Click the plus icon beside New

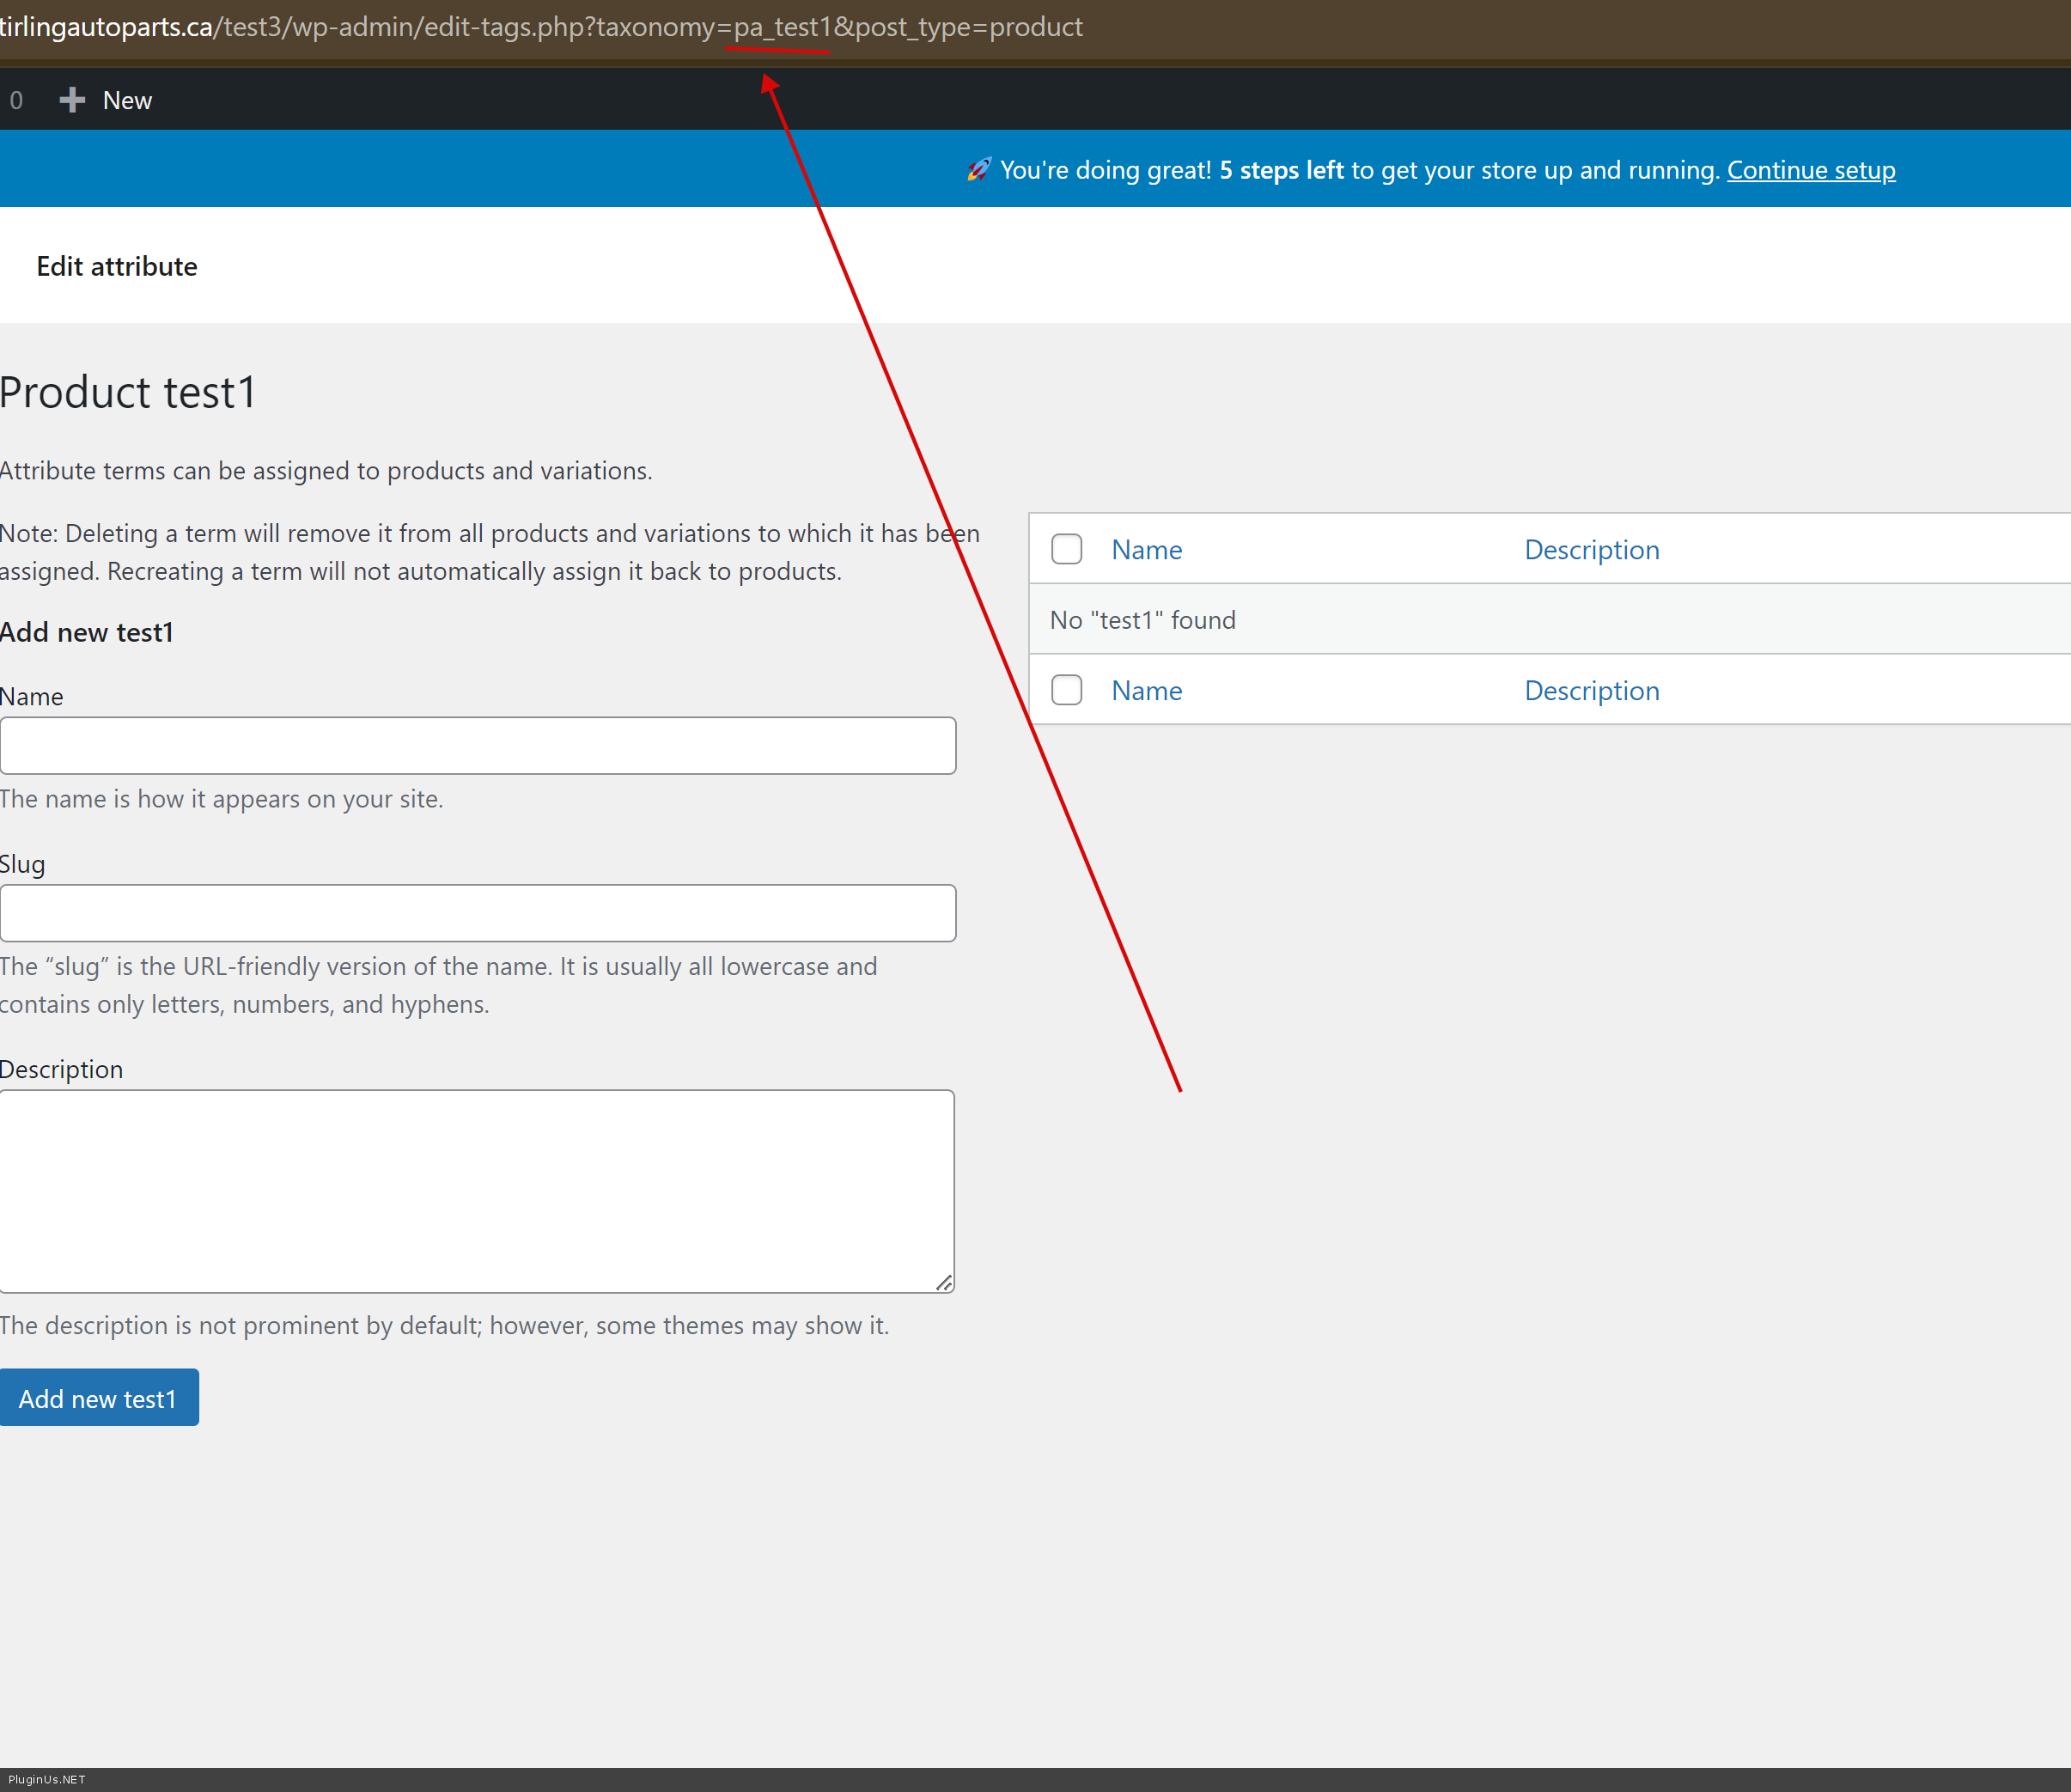coord(72,100)
